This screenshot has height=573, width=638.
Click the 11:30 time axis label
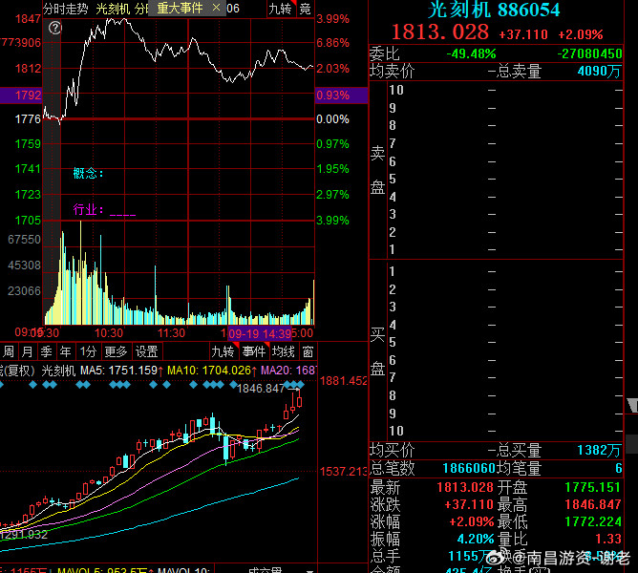pos(171,333)
